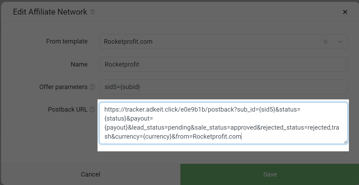Image resolution: width=359 pixels, height=185 pixels.
Task: Clear the Rocketprofit.com template selection
Action: [x=325, y=42]
